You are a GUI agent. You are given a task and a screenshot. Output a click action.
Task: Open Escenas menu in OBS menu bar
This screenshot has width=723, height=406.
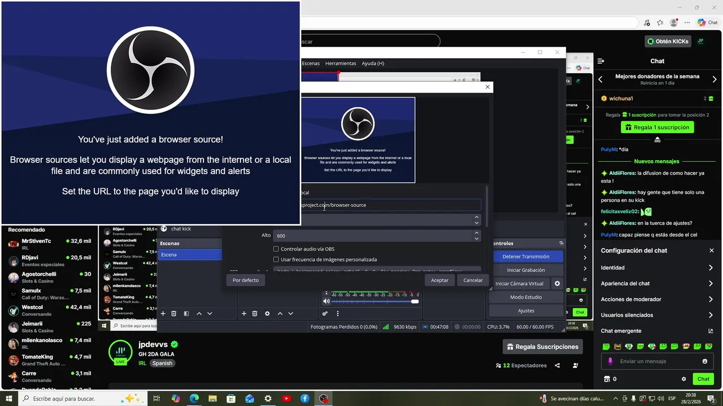[x=311, y=63]
